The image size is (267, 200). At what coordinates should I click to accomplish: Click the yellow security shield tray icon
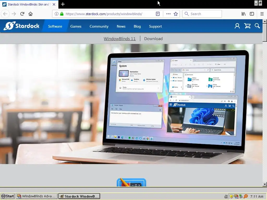click(231, 196)
